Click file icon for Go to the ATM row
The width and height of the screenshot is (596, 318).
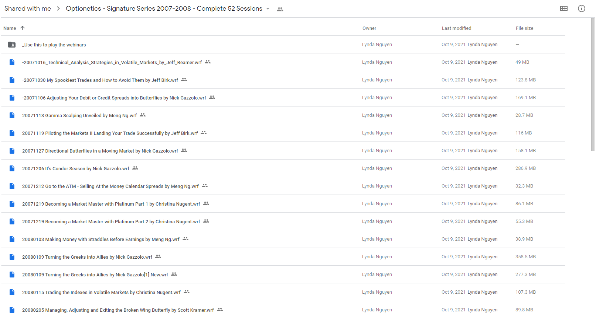(12, 186)
